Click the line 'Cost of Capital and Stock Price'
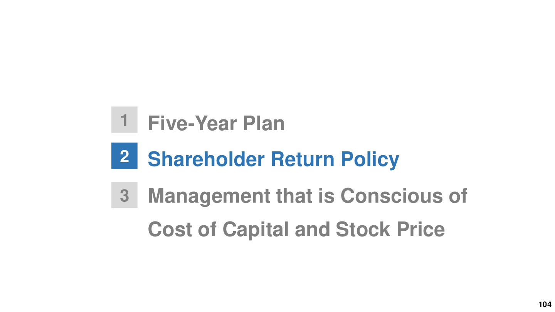This screenshot has height=312, width=555. pyautogui.click(x=296, y=229)
